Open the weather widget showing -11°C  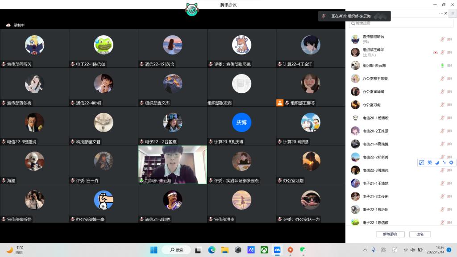(16, 250)
